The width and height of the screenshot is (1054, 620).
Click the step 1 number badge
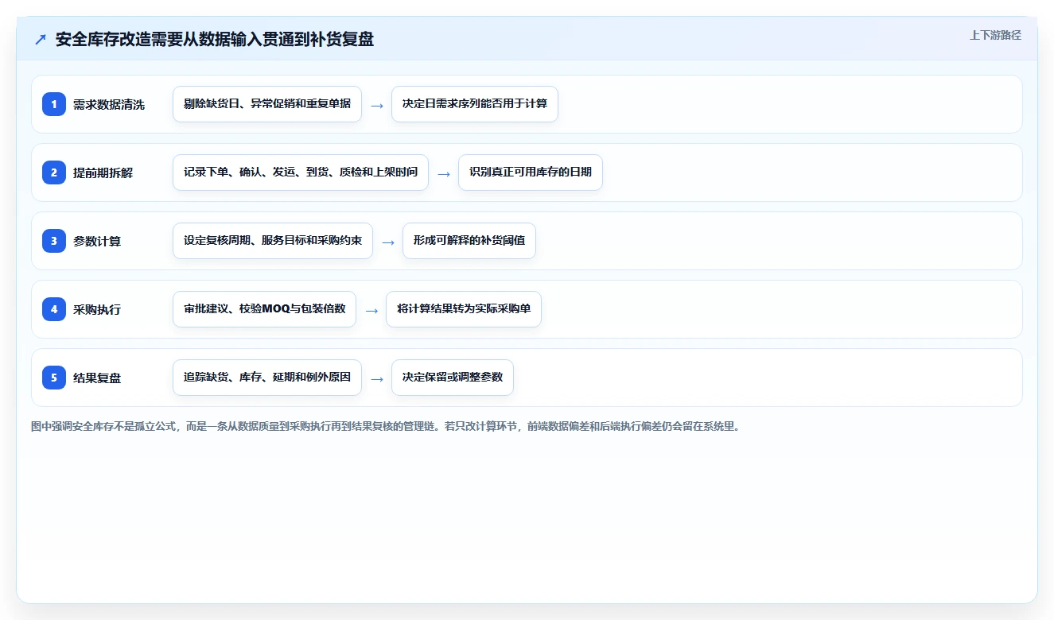pos(54,104)
